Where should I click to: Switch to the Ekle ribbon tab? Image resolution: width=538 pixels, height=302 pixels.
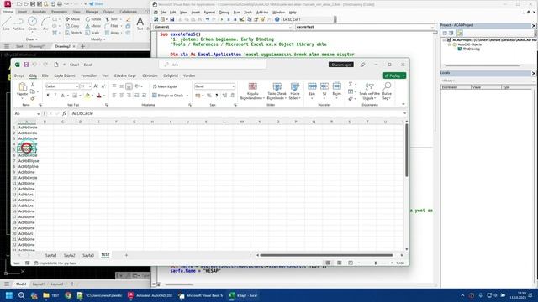pos(45,75)
